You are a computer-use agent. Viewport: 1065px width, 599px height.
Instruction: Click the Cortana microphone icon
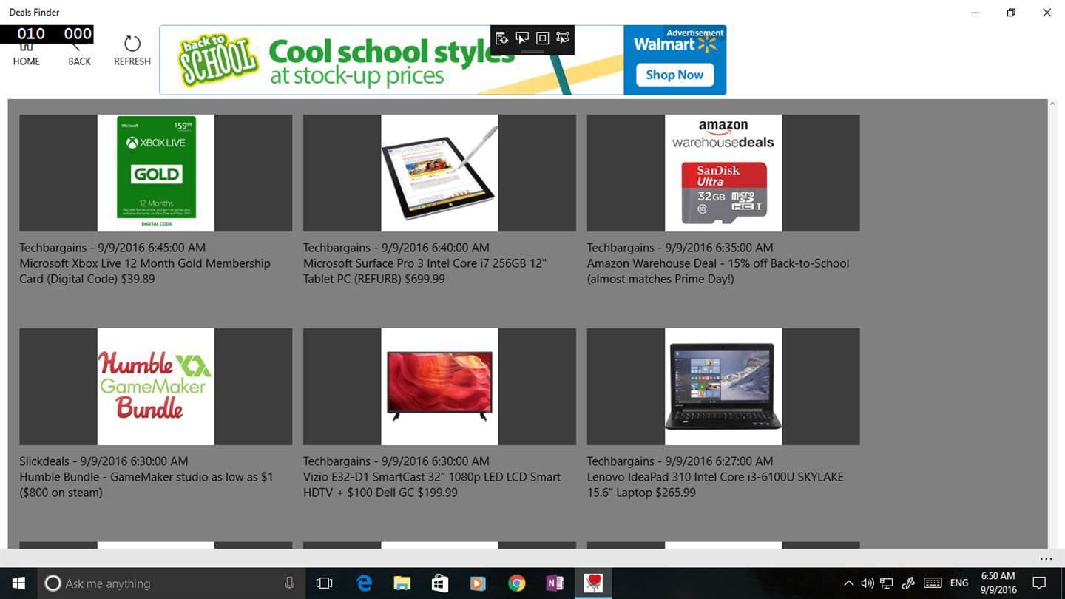click(x=290, y=583)
